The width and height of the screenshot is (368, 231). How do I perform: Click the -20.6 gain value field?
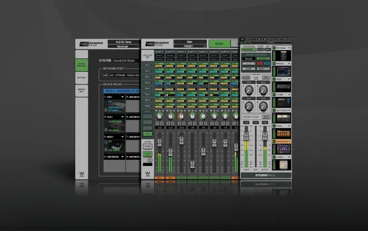[x=181, y=127]
